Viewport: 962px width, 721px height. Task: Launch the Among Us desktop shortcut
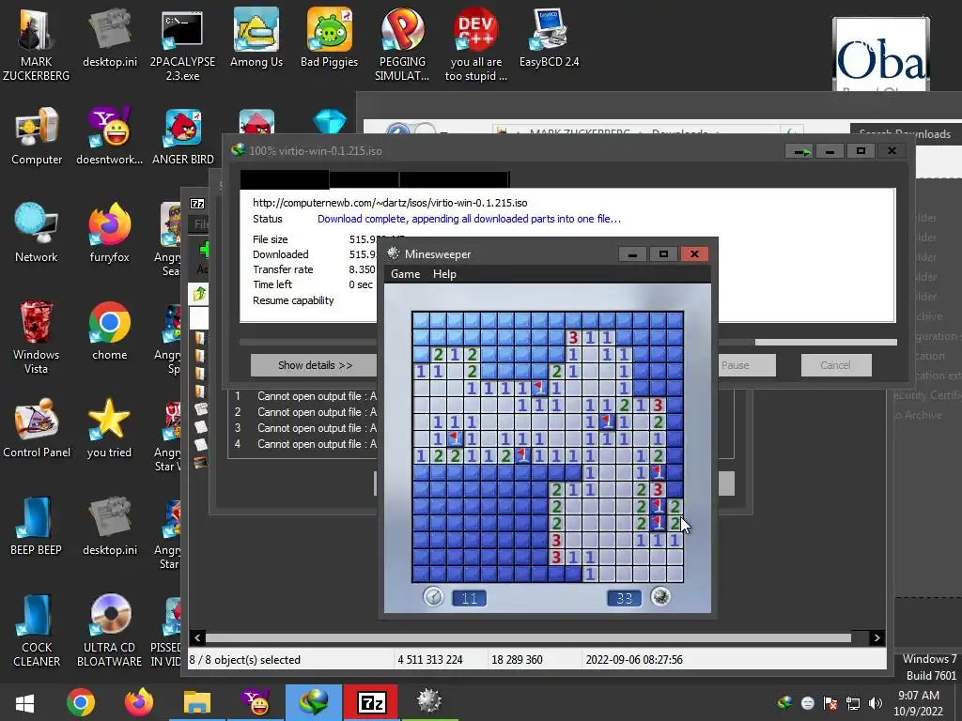click(256, 38)
